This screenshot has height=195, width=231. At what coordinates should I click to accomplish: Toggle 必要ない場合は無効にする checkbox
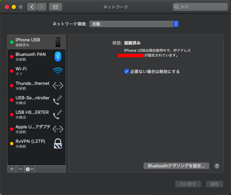pos(127,71)
